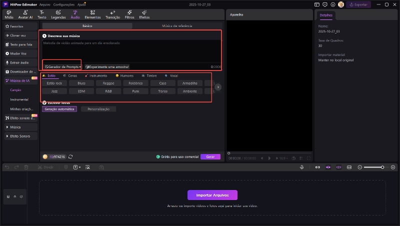Click the Importar Arquivos button

click(212, 195)
